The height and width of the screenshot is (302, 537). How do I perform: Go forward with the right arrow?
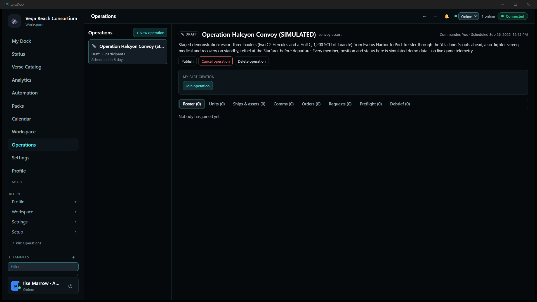[x=435, y=16]
